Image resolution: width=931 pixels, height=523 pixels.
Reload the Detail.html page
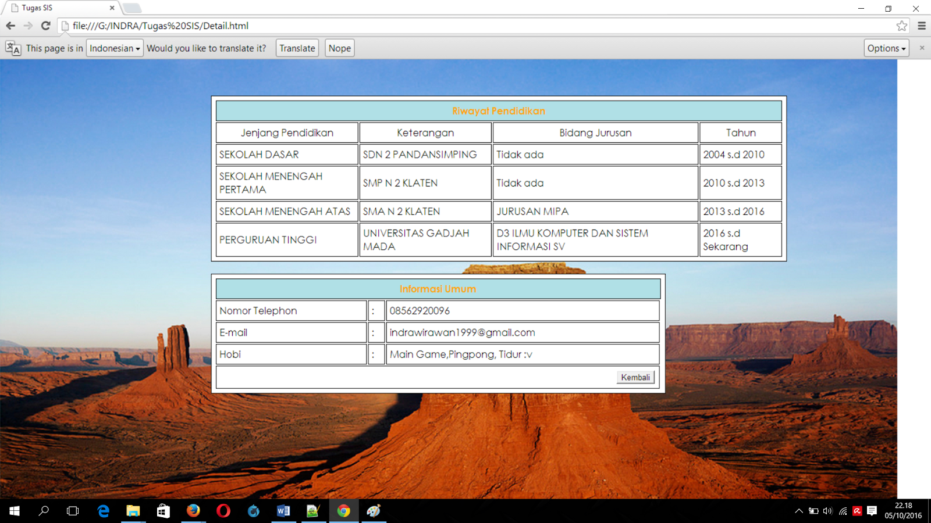45,26
